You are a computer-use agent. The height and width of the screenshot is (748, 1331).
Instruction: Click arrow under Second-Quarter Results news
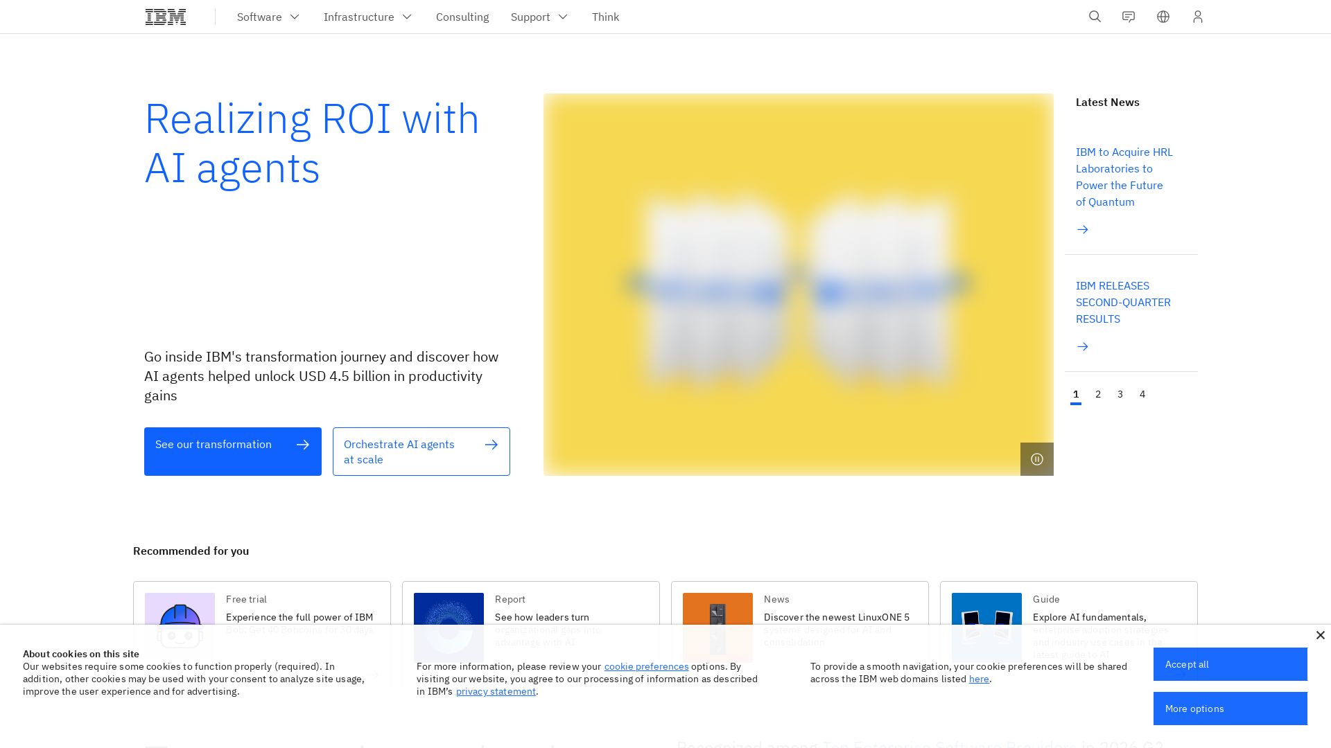[x=1083, y=346]
